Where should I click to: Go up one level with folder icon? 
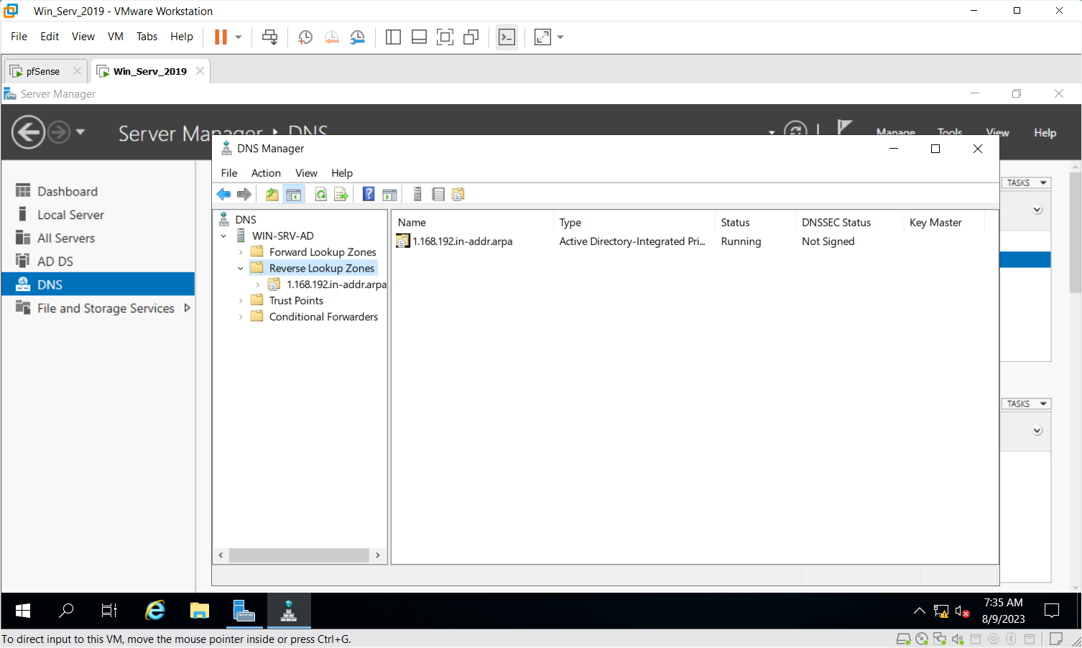click(x=272, y=195)
